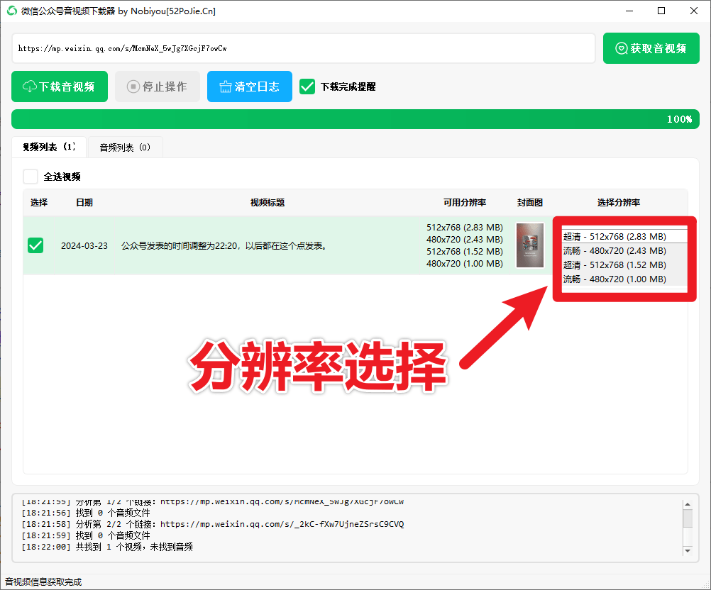Click the green 100% progress bar
Image resolution: width=711 pixels, height=590 pixels.
click(x=355, y=119)
